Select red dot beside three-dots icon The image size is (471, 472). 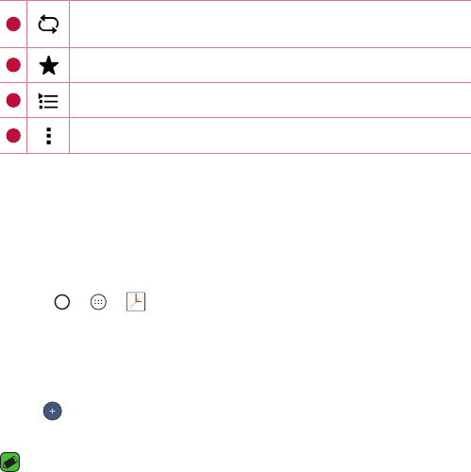pos(13,136)
